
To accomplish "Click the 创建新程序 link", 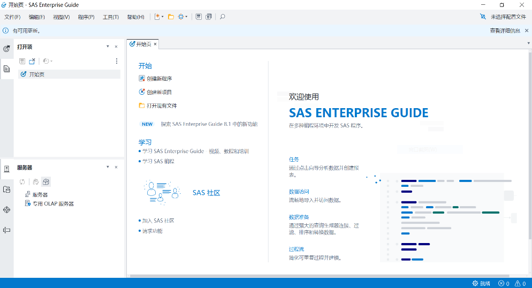I will tap(159, 78).
